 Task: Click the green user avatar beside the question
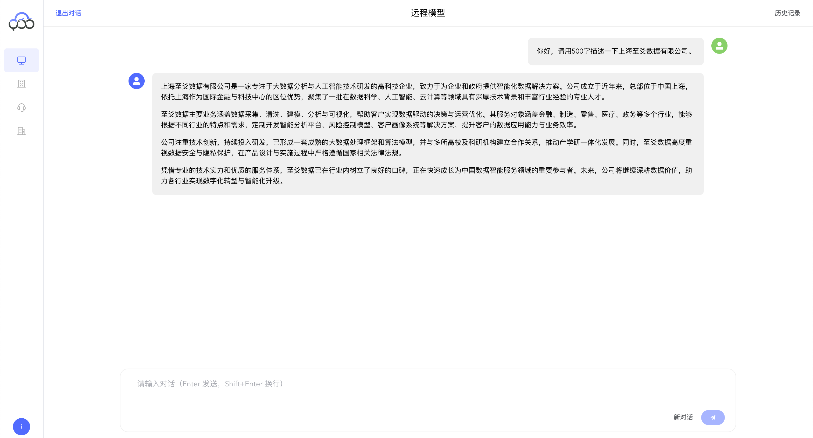(719, 46)
